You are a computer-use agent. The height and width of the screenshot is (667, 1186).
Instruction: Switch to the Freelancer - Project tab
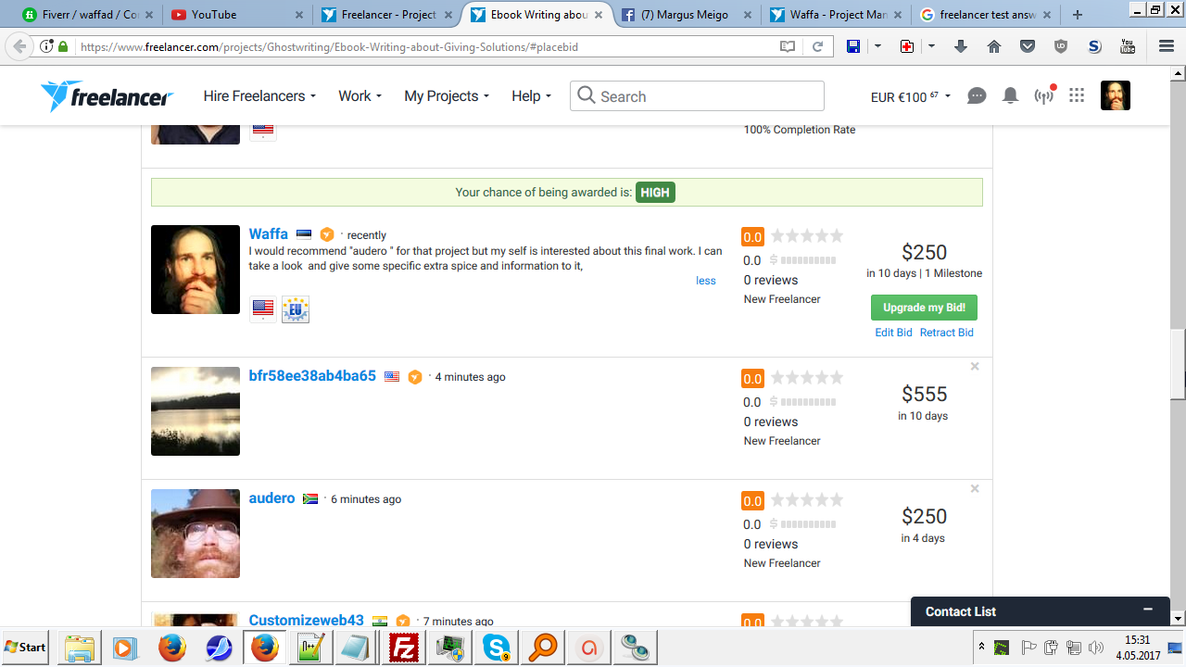(386, 15)
